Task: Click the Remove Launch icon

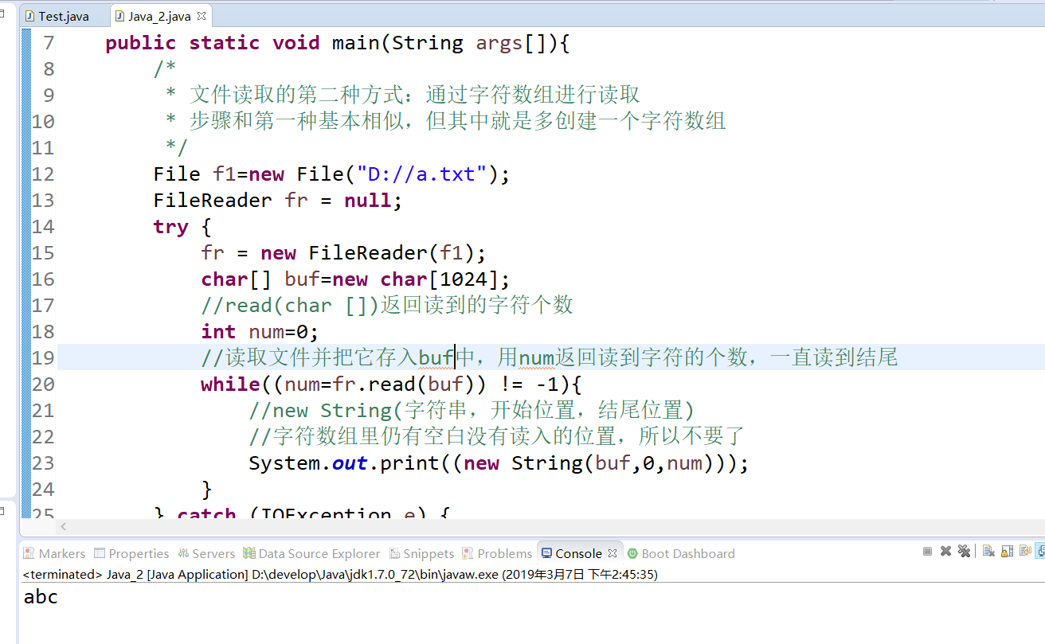Action: coord(945,551)
